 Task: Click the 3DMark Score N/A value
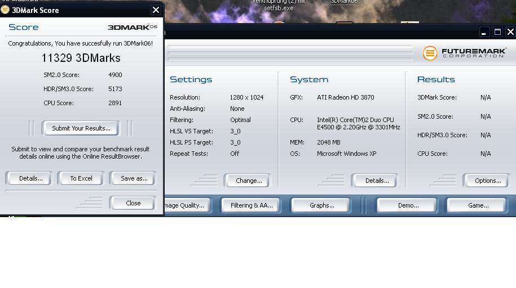(486, 97)
